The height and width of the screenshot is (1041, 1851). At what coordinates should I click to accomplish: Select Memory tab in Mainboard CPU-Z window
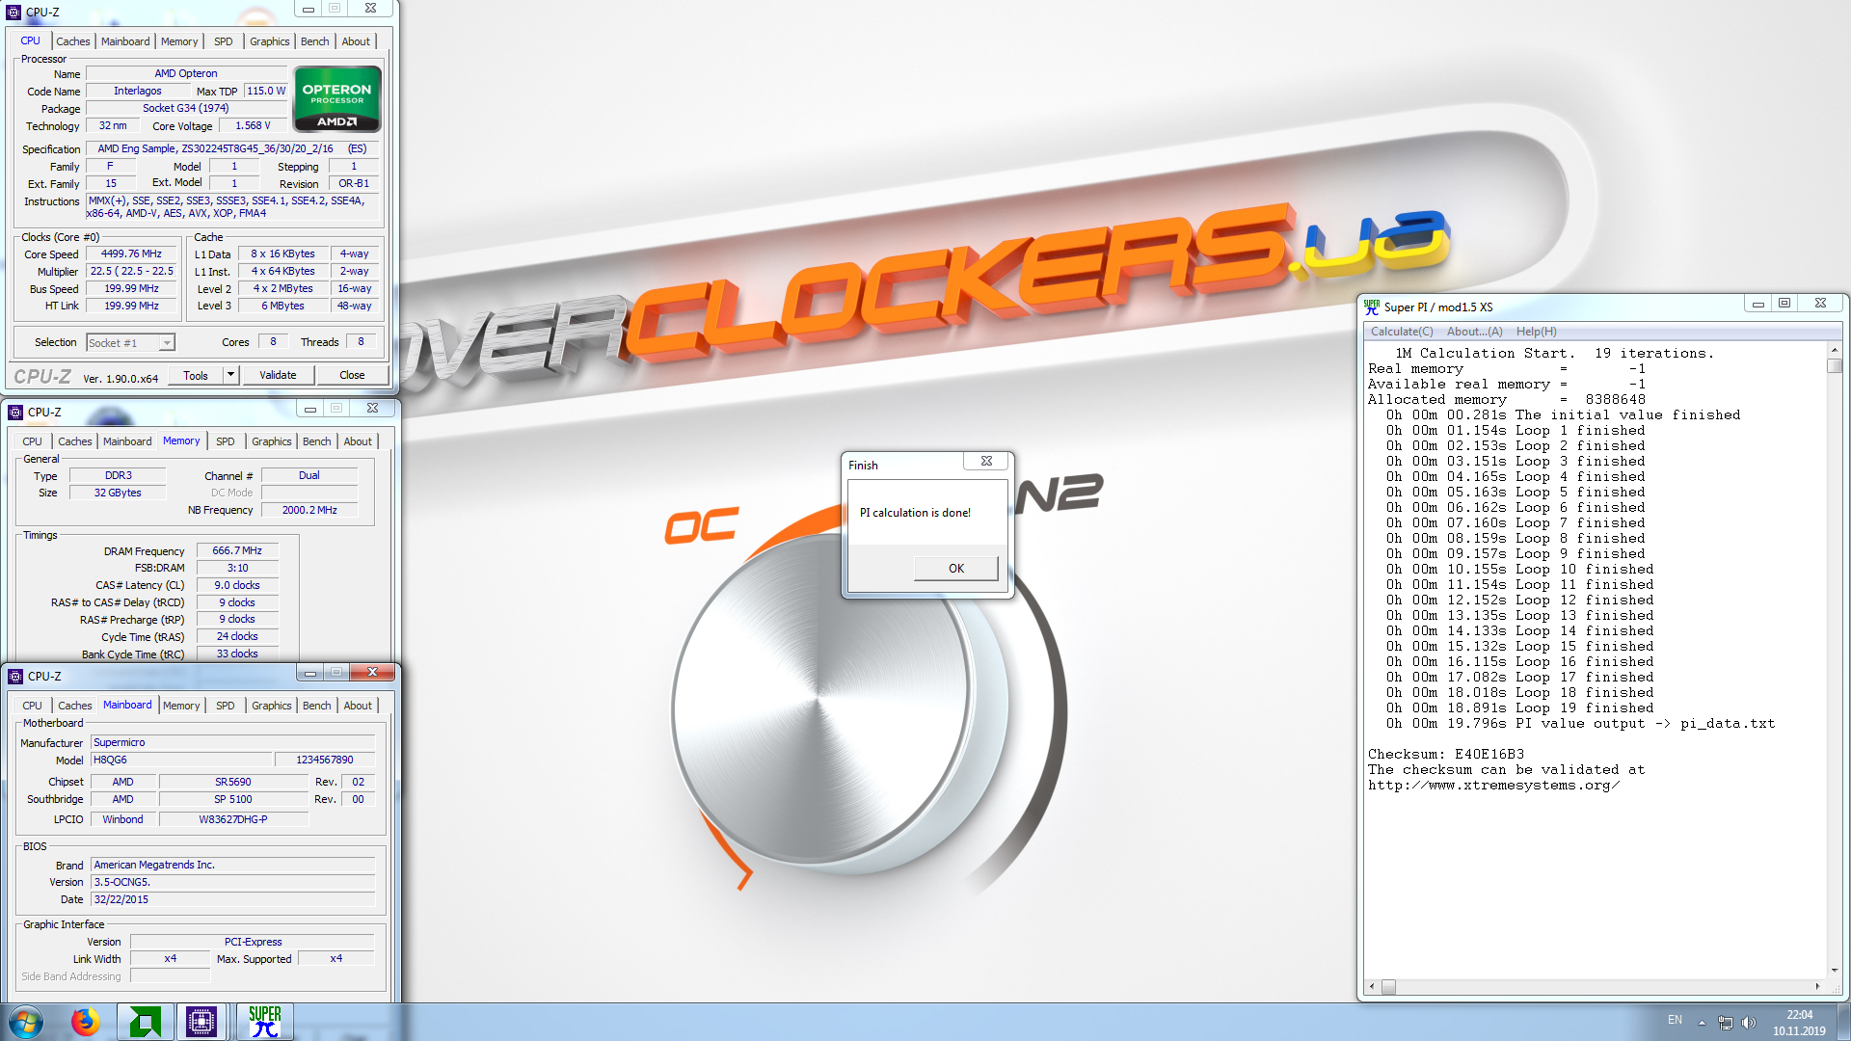(x=181, y=706)
